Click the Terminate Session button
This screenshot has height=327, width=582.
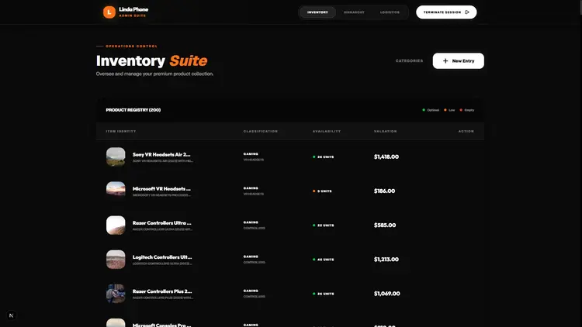(446, 12)
